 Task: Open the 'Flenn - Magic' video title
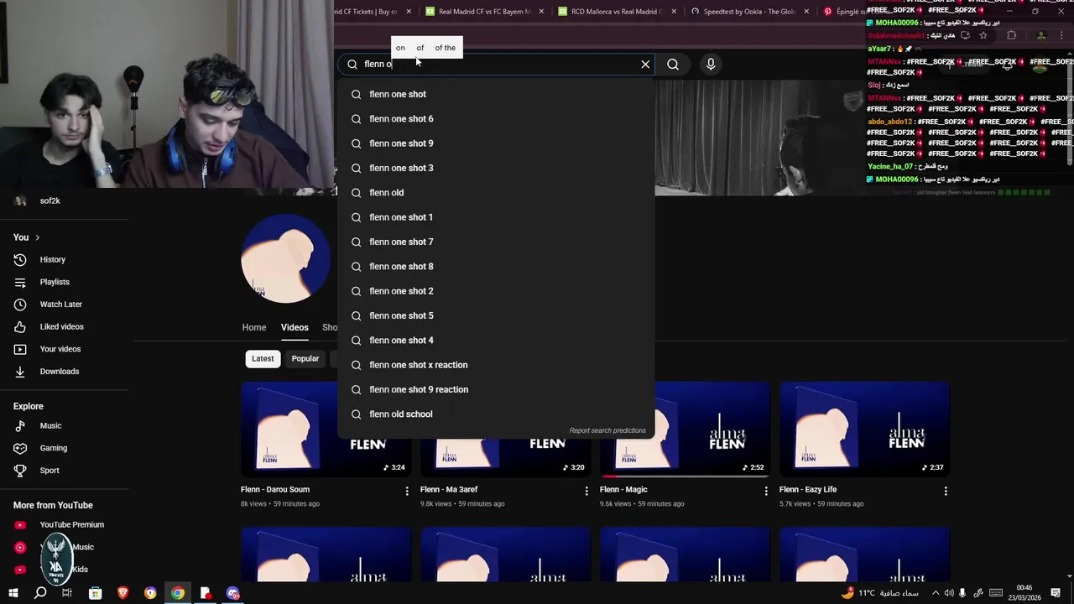pos(623,490)
